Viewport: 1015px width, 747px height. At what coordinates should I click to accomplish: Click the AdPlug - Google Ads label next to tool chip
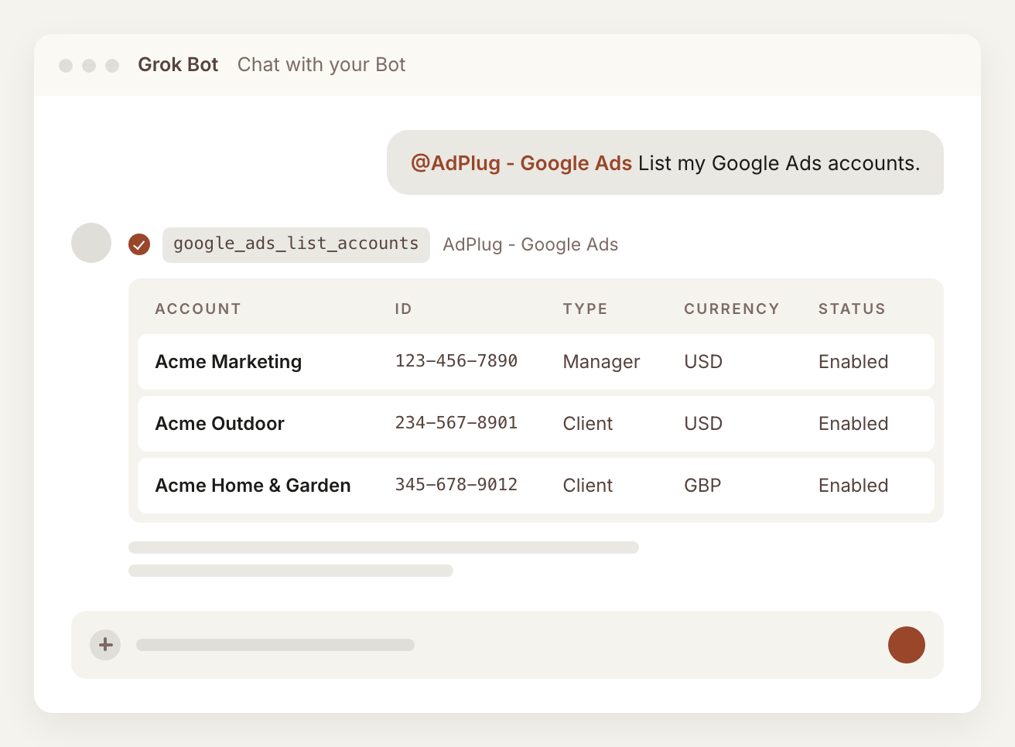click(x=531, y=244)
